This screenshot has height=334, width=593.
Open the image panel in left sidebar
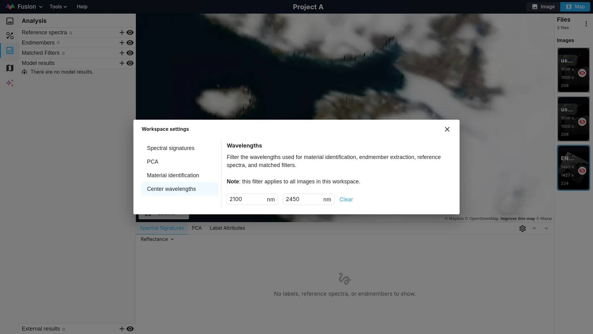[10, 21]
